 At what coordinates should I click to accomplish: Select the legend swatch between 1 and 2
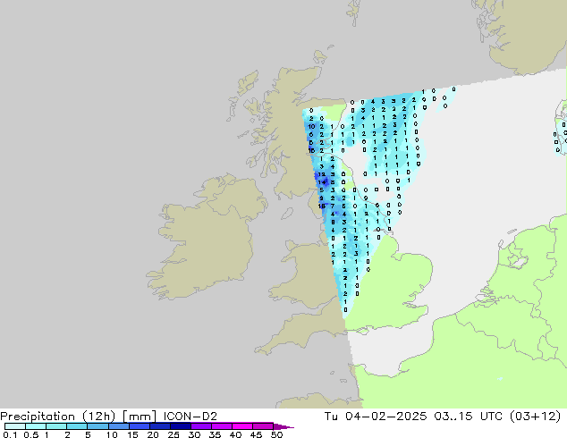click(56, 426)
